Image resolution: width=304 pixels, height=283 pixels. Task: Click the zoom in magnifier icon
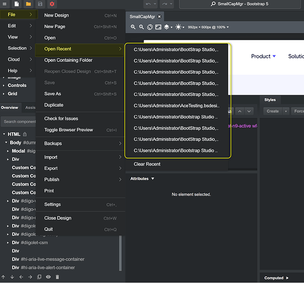pyautogui.click(x=133, y=27)
